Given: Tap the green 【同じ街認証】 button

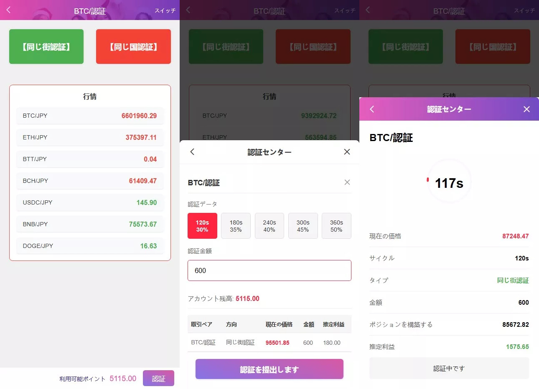Looking at the screenshot, I should [x=46, y=46].
